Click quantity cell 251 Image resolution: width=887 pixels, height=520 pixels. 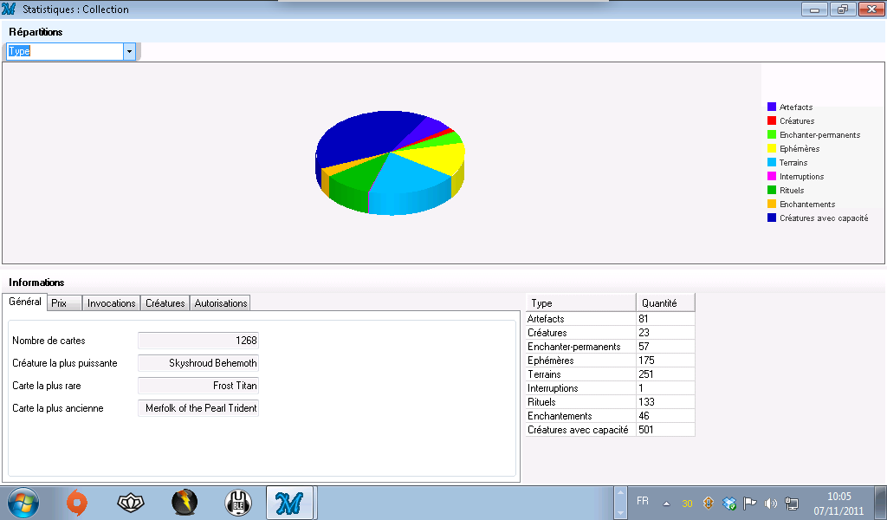tap(665, 374)
